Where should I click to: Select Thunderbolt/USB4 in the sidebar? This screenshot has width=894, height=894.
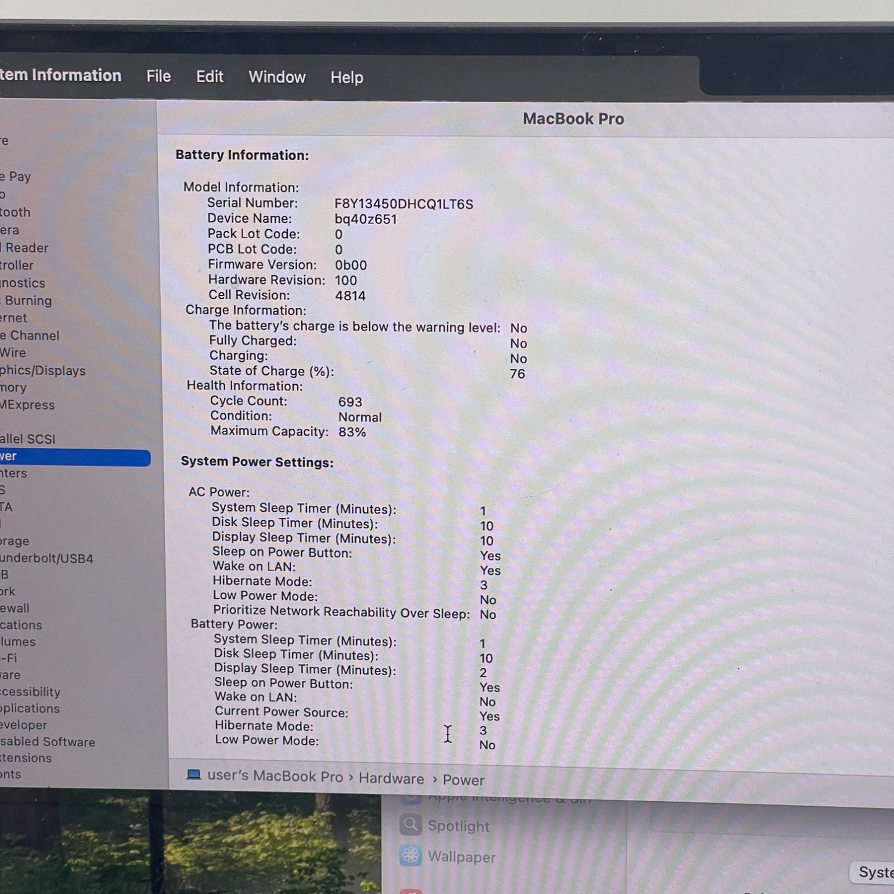(x=47, y=558)
